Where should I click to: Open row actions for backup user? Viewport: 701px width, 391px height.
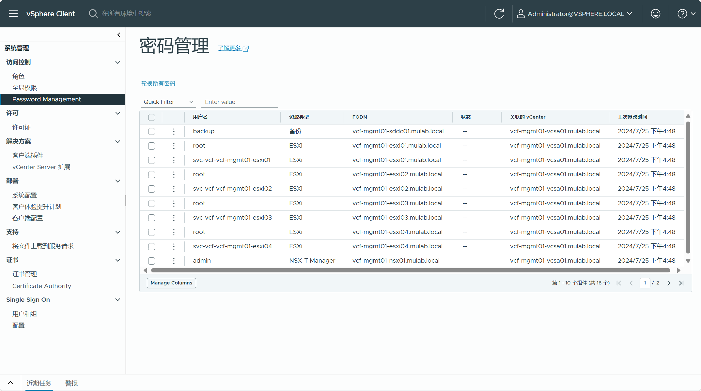pyautogui.click(x=174, y=131)
